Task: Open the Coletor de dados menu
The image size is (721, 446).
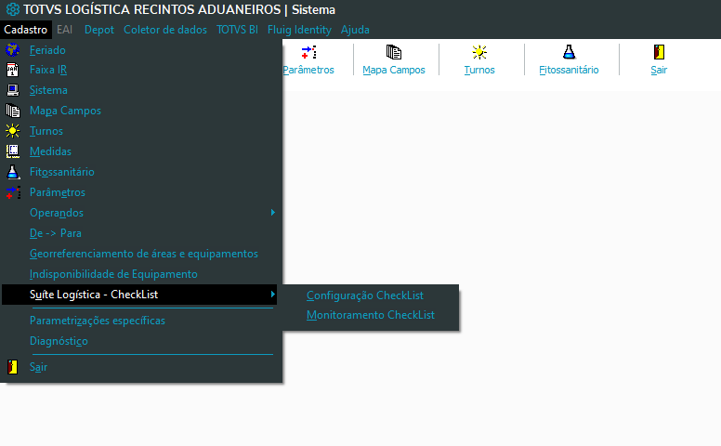Action: [x=165, y=30]
